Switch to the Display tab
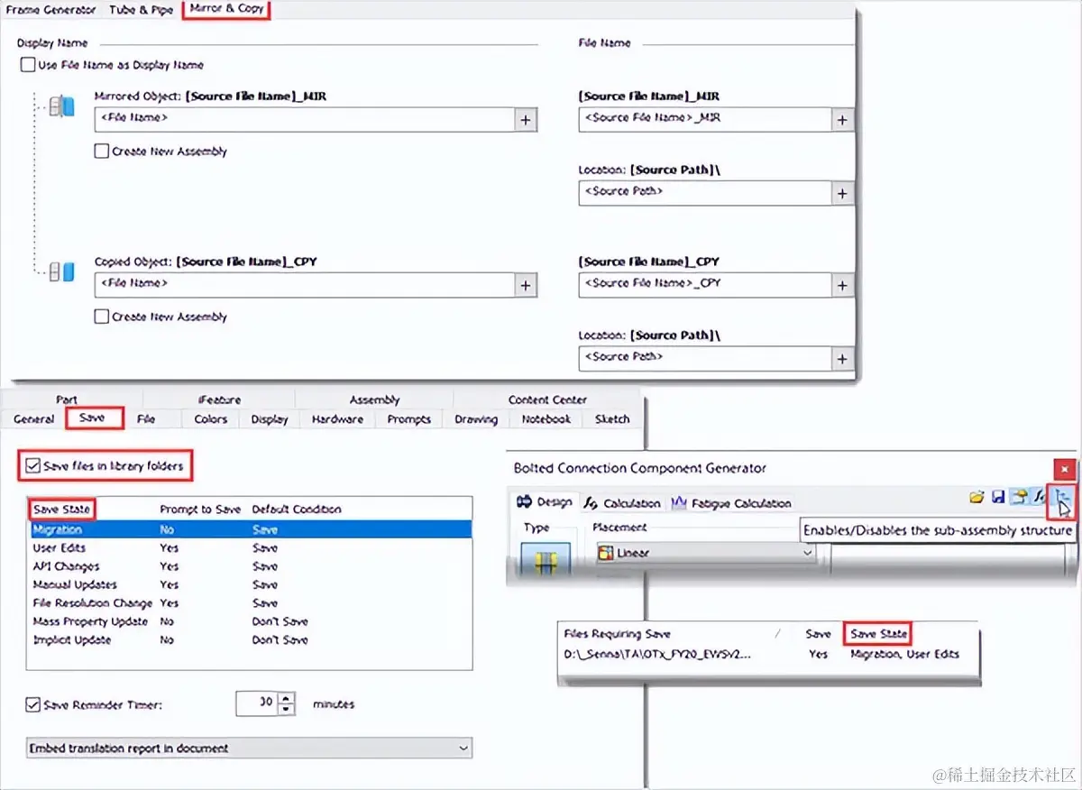This screenshot has width=1082, height=790. [270, 419]
